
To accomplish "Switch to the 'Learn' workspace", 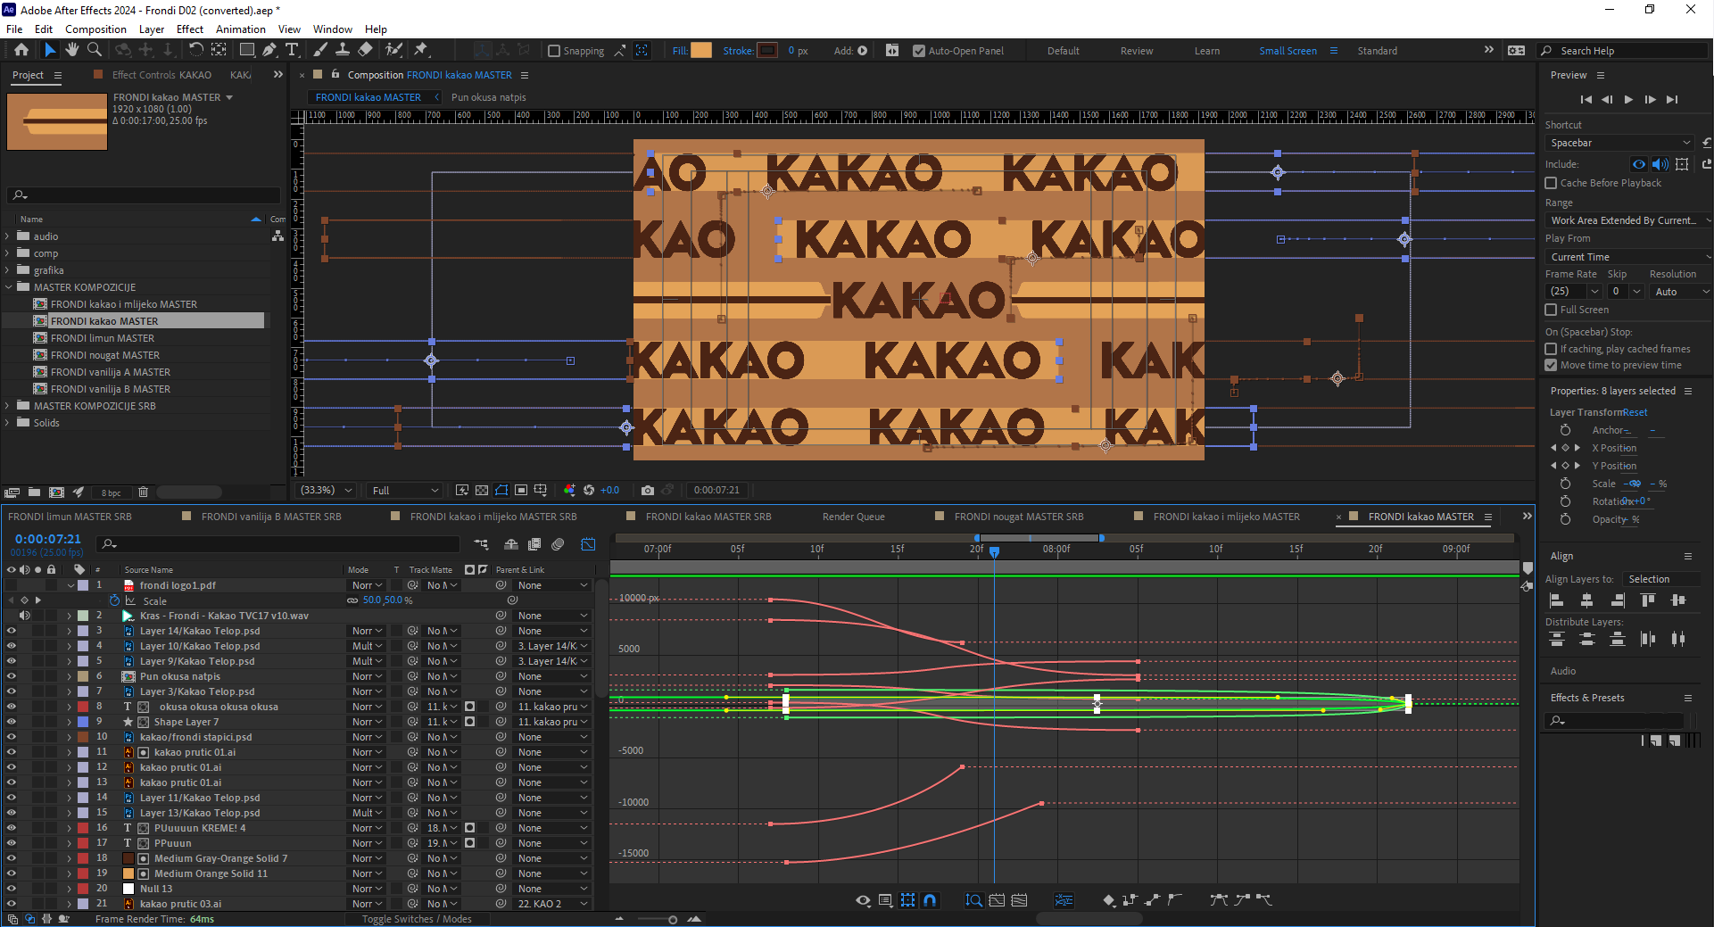I will point(1206,51).
